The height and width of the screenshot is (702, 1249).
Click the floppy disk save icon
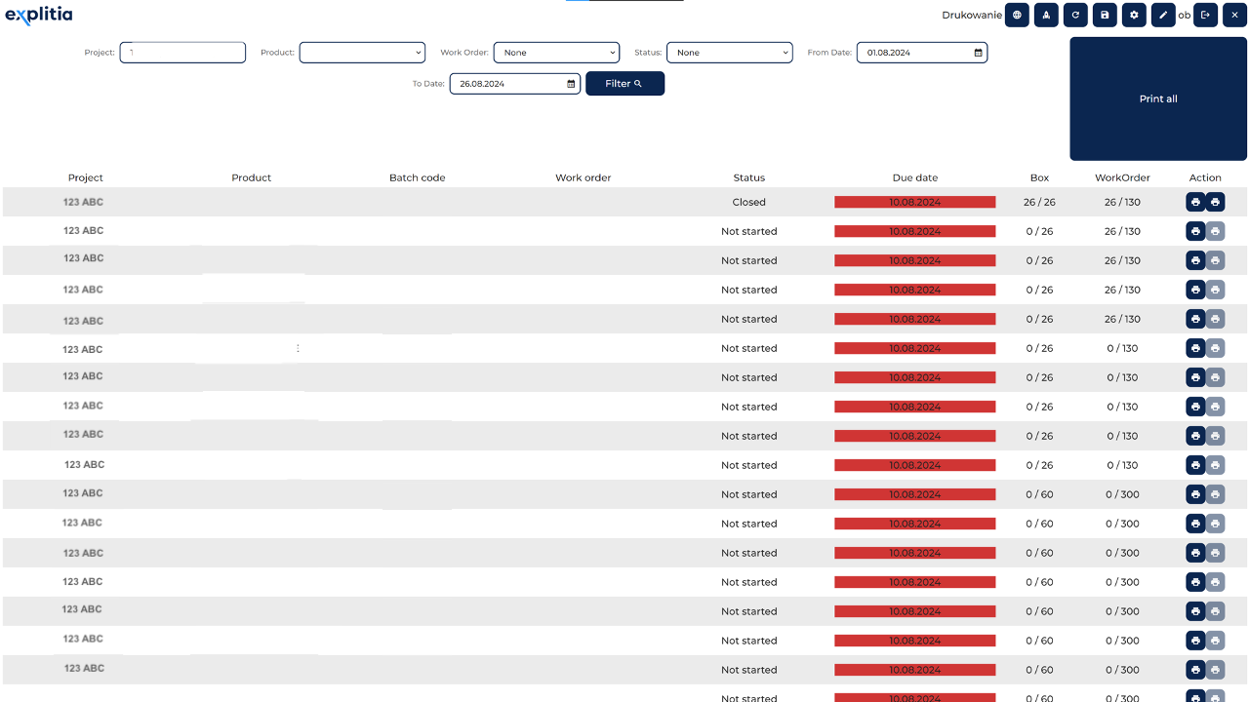pyautogui.click(x=1105, y=16)
